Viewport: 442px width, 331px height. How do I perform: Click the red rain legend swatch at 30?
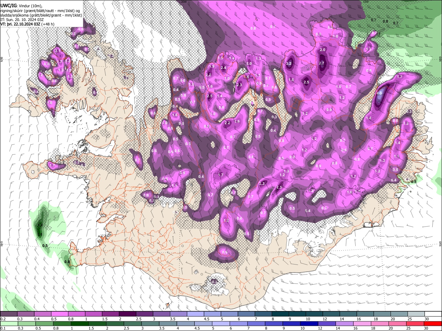[x=432, y=323]
